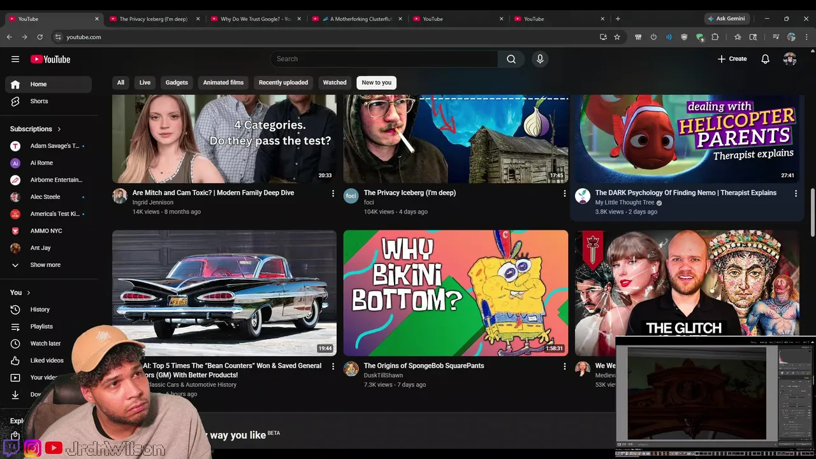
Task: Start voice search with the microphone icon
Action: click(540, 59)
